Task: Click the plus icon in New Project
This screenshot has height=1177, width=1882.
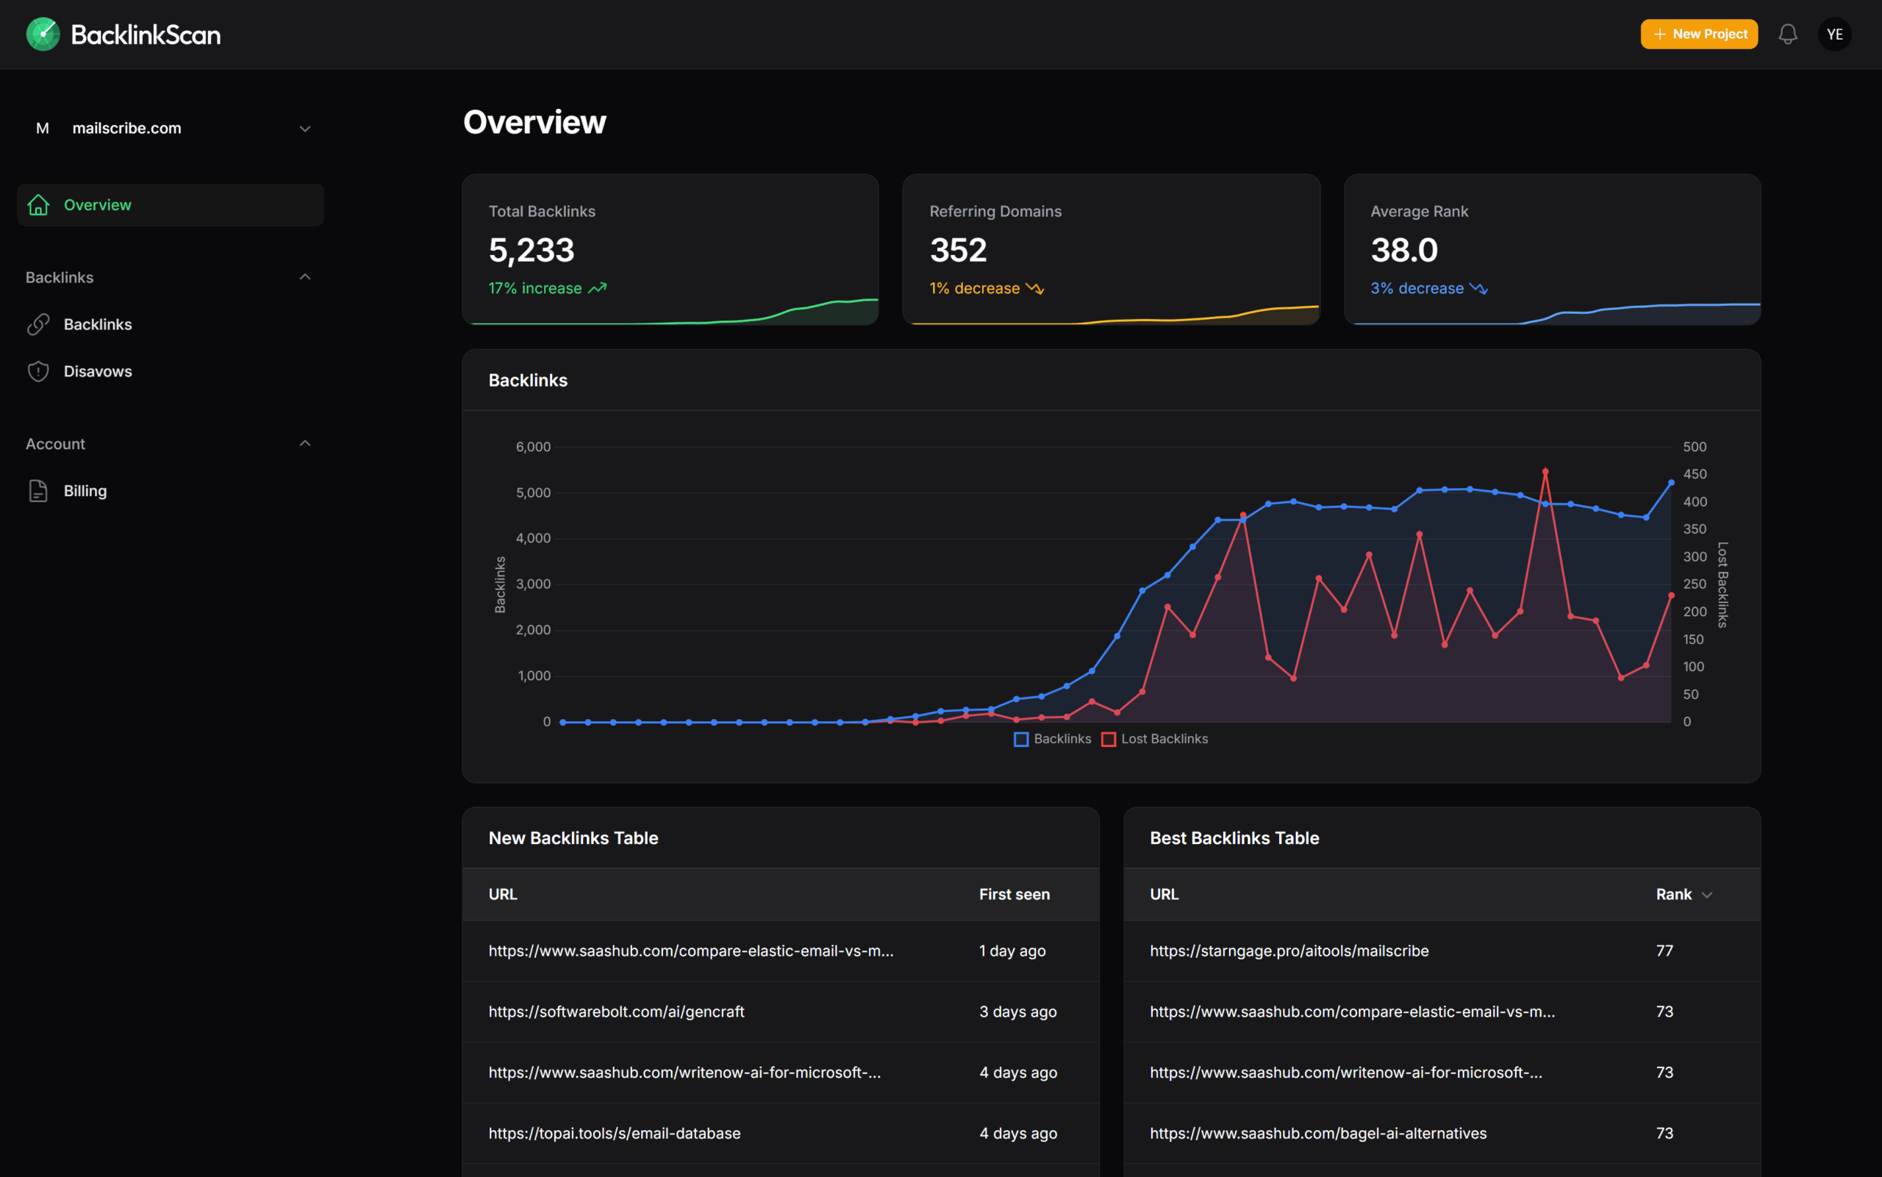Action: (x=1659, y=35)
